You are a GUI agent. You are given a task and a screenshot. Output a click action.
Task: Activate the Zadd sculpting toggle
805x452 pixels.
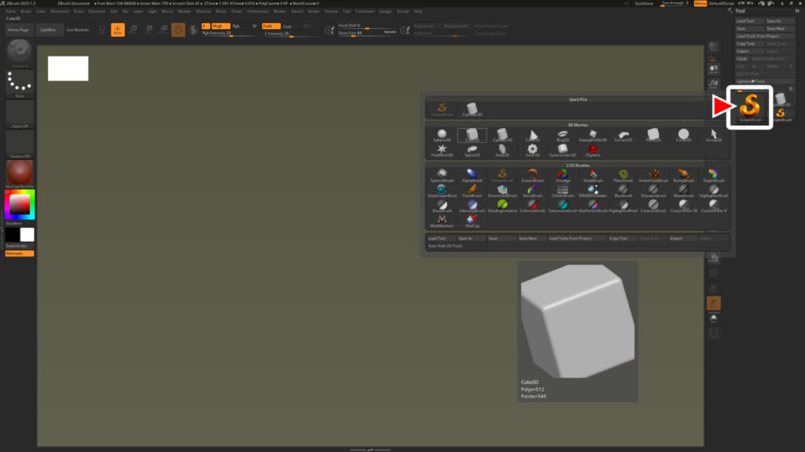tap(271, 26)
